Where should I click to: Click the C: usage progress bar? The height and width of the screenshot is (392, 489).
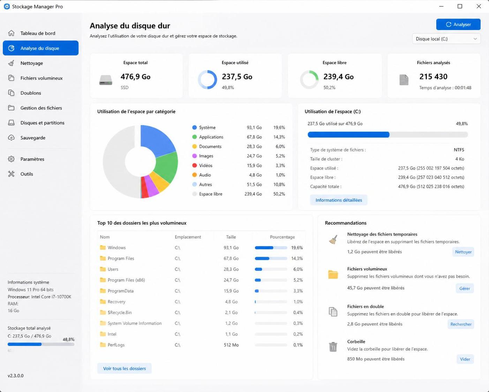tap(388, 135)
